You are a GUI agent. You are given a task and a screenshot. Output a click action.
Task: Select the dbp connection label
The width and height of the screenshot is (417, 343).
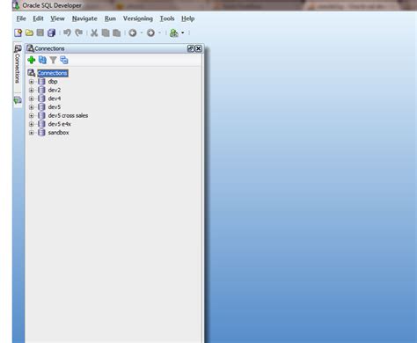tap(53, 82)
